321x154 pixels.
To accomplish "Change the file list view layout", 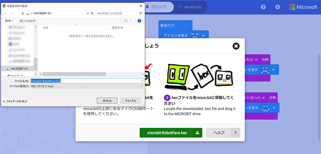I will 126,21.
